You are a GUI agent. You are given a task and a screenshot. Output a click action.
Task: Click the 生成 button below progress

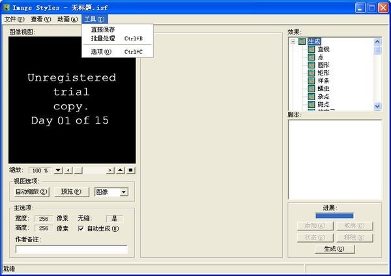tap(334, 249)
